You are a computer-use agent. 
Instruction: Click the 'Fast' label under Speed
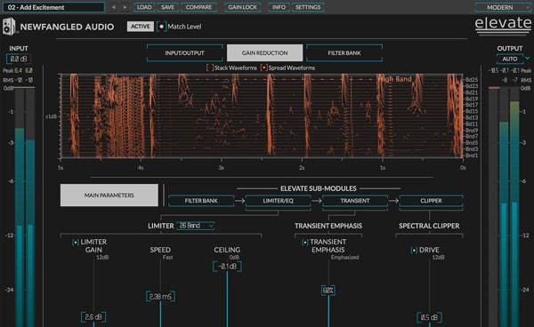point(168,258)
